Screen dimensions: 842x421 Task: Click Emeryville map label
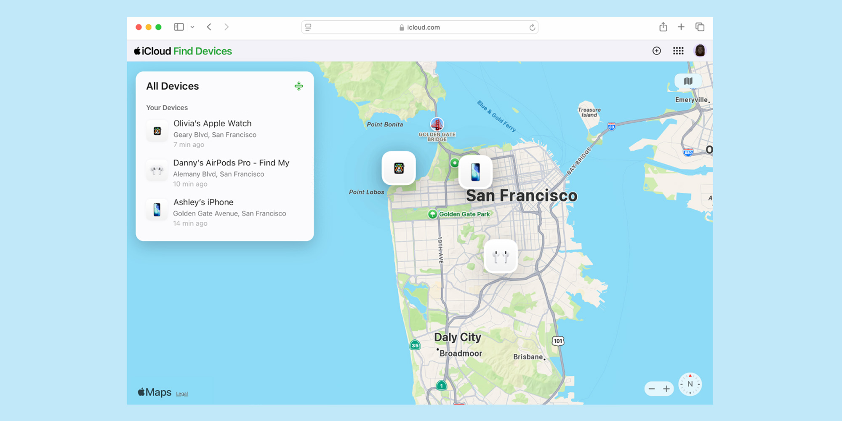coord(691,100)
